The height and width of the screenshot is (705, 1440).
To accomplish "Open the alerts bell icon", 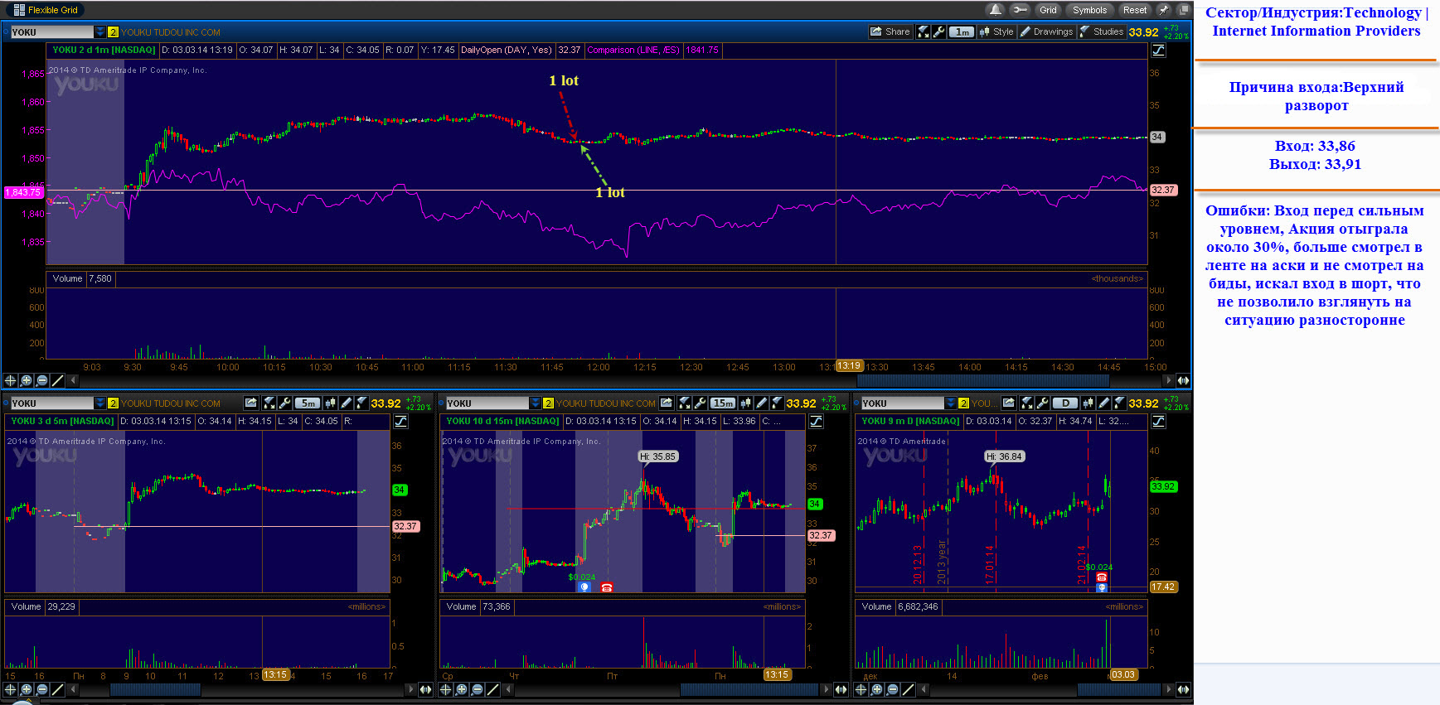I will [995, 10].
